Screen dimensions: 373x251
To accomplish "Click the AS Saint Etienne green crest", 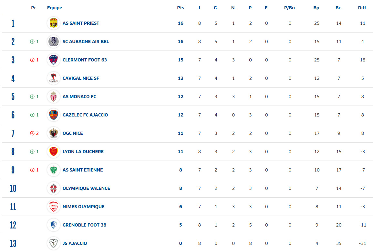I will tap(53, 170).
